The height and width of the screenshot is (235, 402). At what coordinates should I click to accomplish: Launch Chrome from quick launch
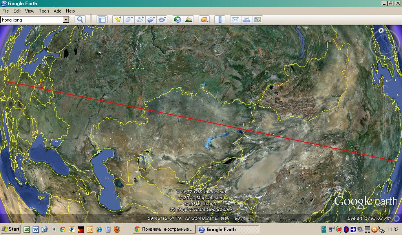[62, 230]
